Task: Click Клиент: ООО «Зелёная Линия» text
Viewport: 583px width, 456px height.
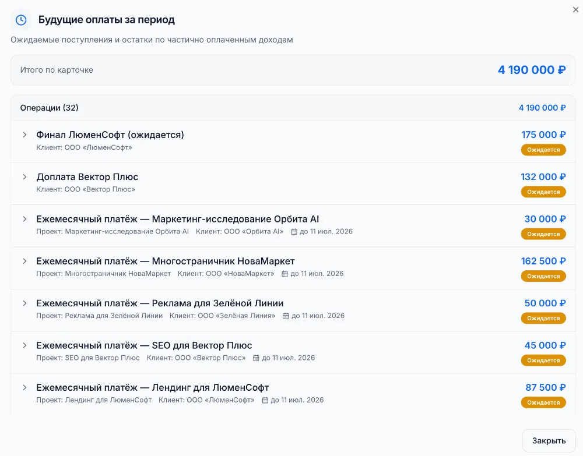Action: point(222,316)
